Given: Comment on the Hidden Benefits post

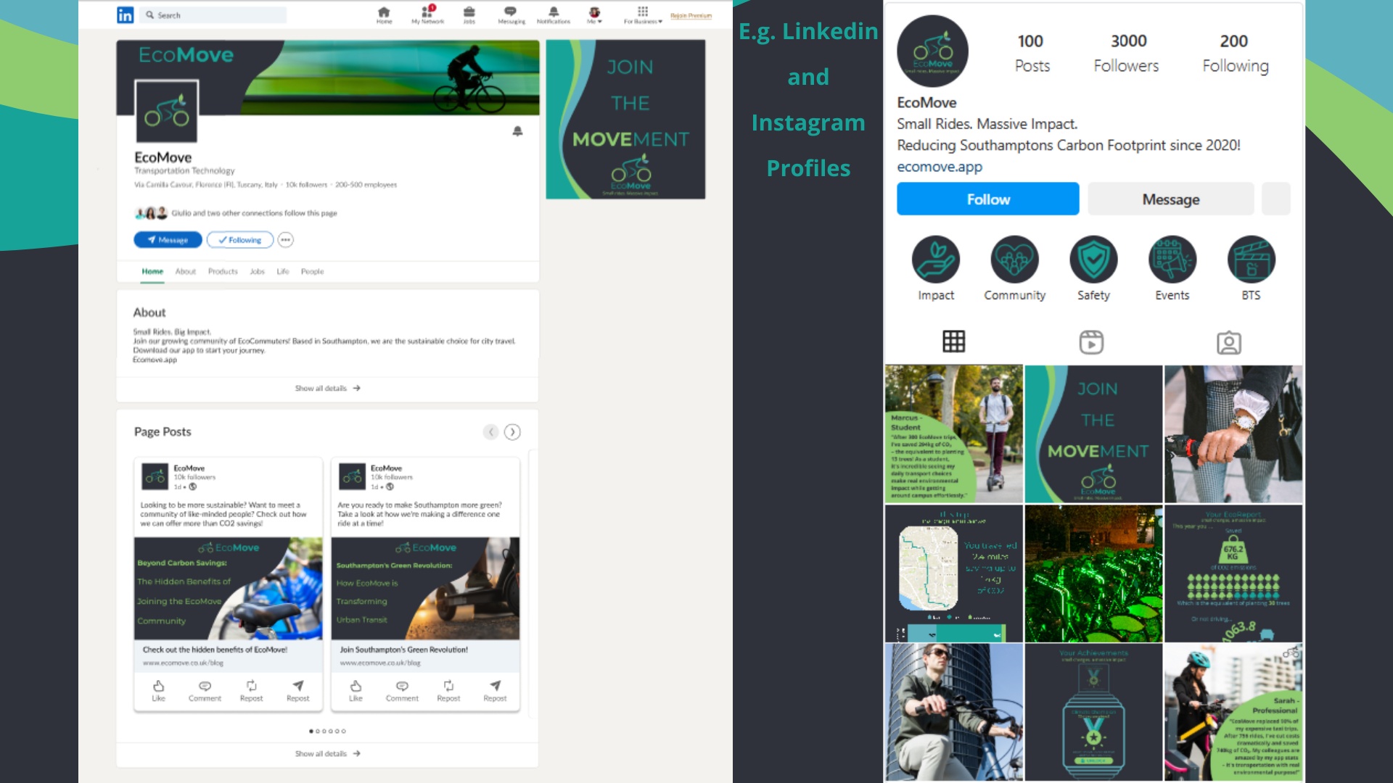Looking at the screenshot, I should click(x=205, y=691).
